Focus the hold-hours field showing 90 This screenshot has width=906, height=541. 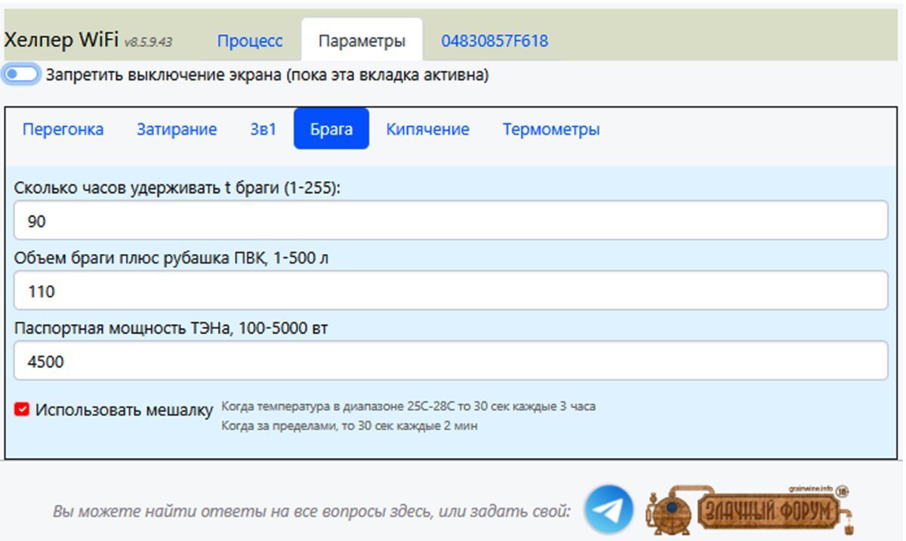point(451,221)
